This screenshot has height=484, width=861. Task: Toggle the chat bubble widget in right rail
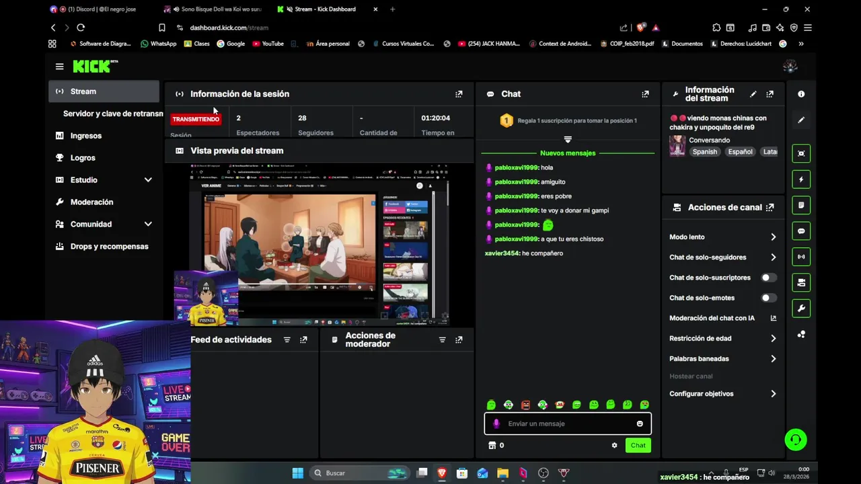[x=801, y=231]
